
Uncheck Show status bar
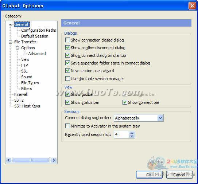click(x=67, y=102)
